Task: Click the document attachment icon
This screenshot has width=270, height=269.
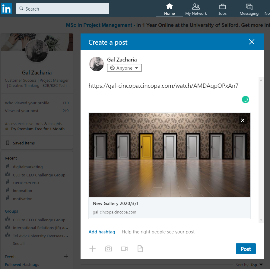Action: click(x=140, y=248)
